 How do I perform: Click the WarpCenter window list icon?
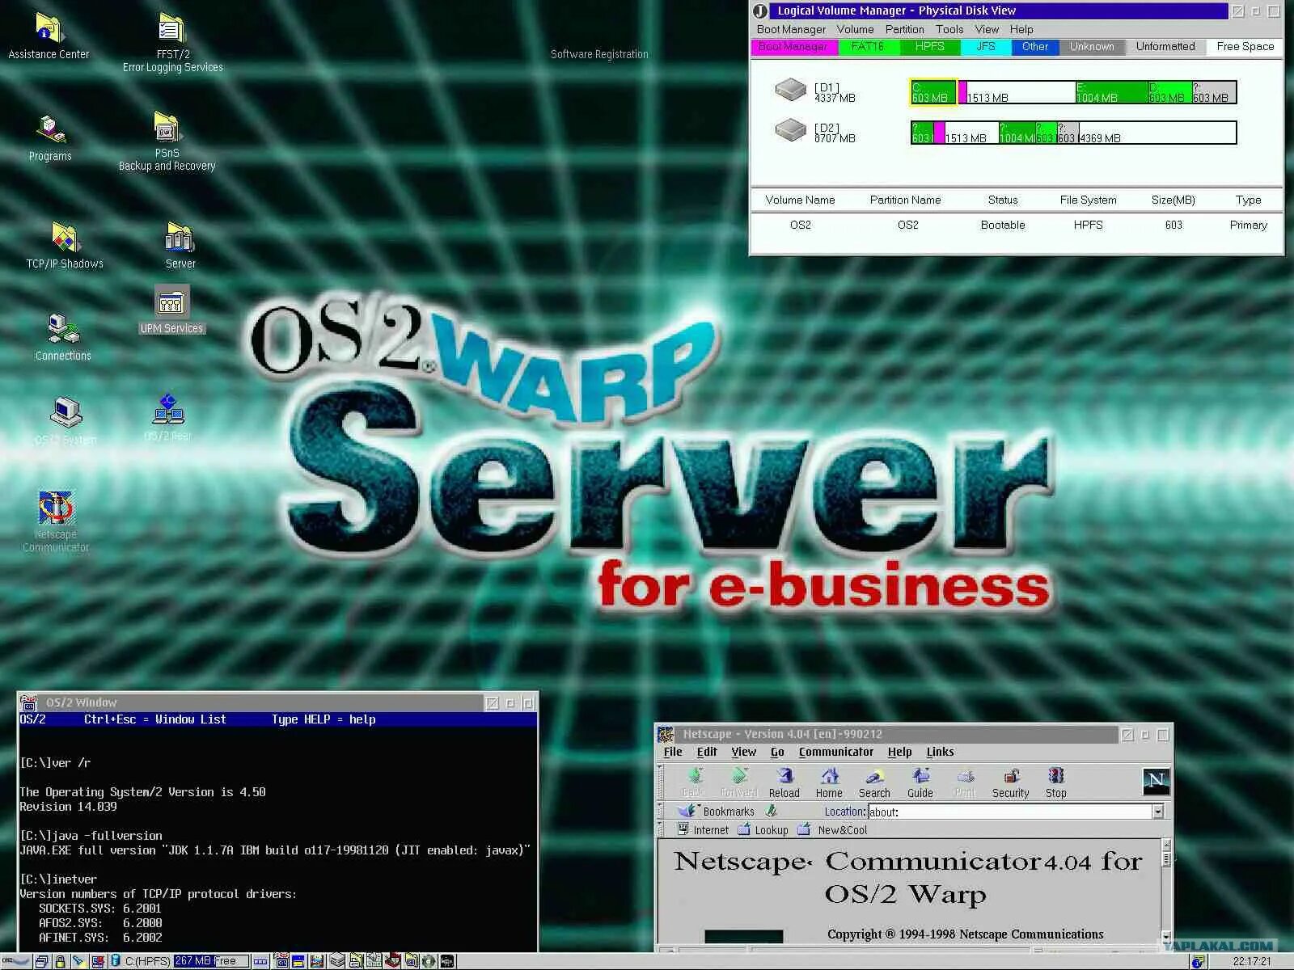tap(42, 962)
